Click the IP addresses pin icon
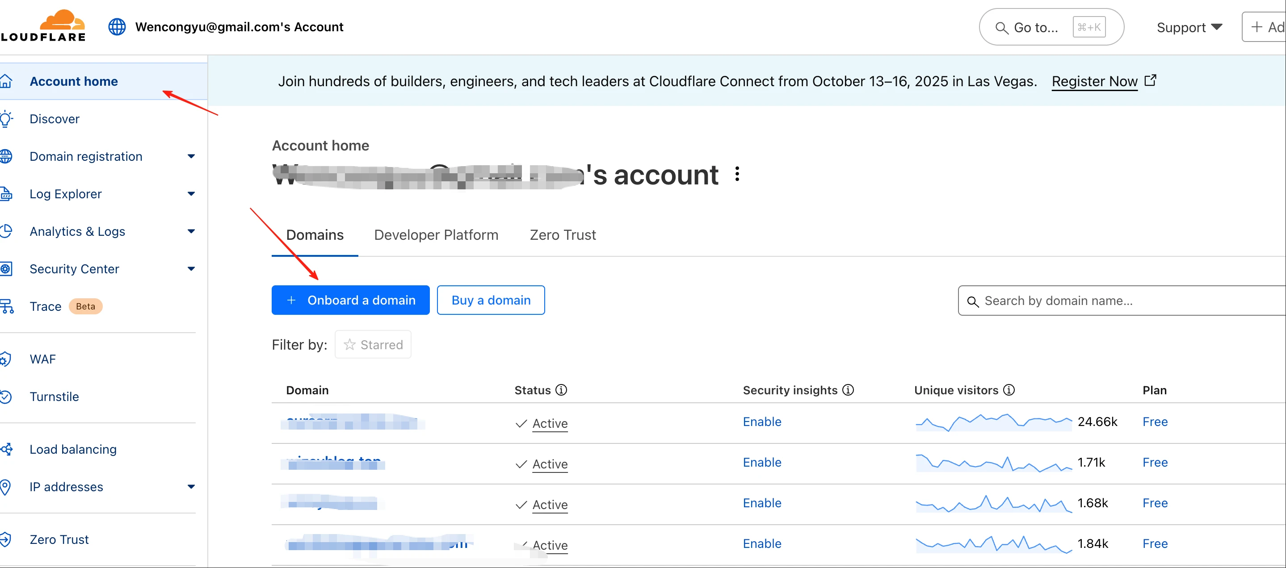Image resolution: width=1286 pixels, height=568 pixels. point(5,487)
